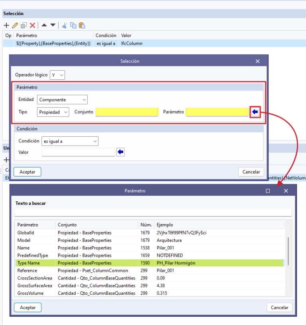Image resolution: width=306 pixels, height=325 pixels.
Task: Select the PredefinedType parameter row
Action: pyautogui.click(x=150, y=255)
